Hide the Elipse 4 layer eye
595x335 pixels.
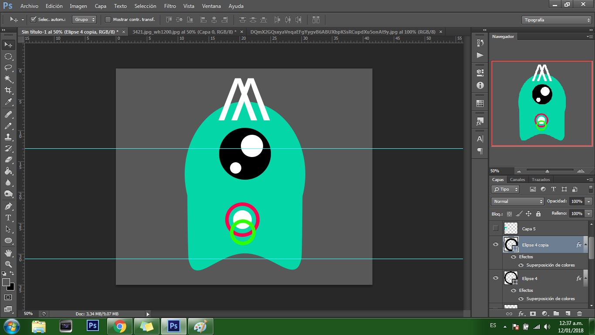pos(496,278)
